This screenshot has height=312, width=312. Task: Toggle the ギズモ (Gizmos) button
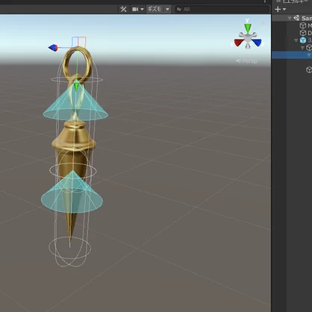pyautogui.click(x=155, y=9)
